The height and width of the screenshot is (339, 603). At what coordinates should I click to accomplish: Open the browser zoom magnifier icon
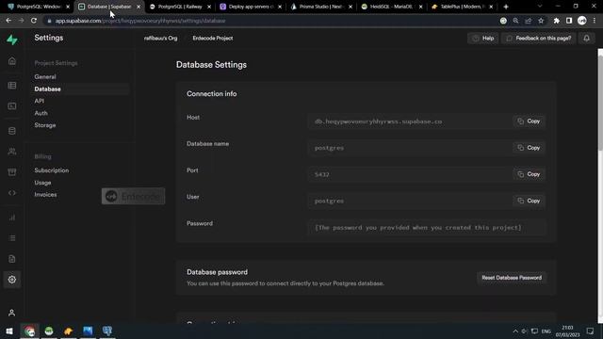tap(515, 21)
